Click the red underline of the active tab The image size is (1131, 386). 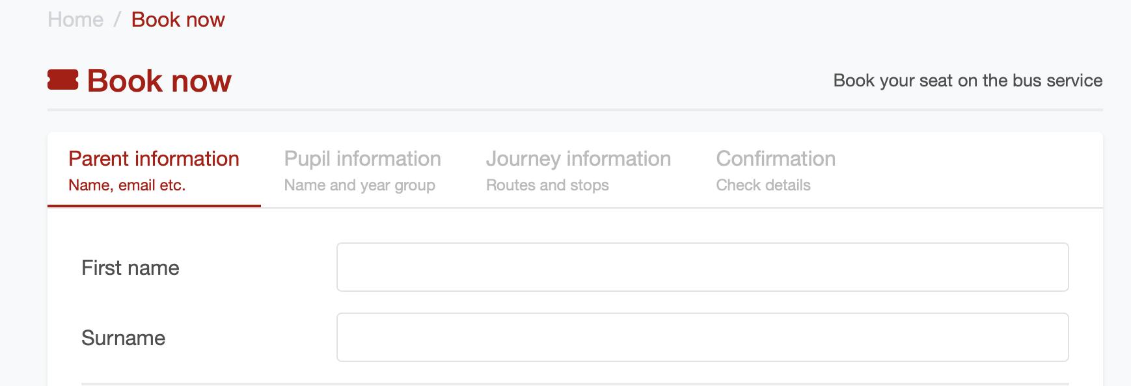coord(154,206)
